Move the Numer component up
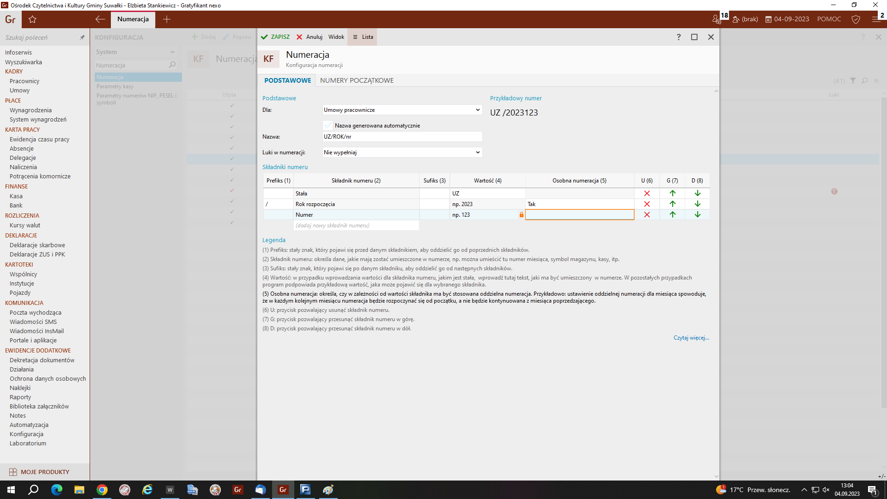Image resolution: width=887 pixels, height=499 pixels. click(672, 215)
